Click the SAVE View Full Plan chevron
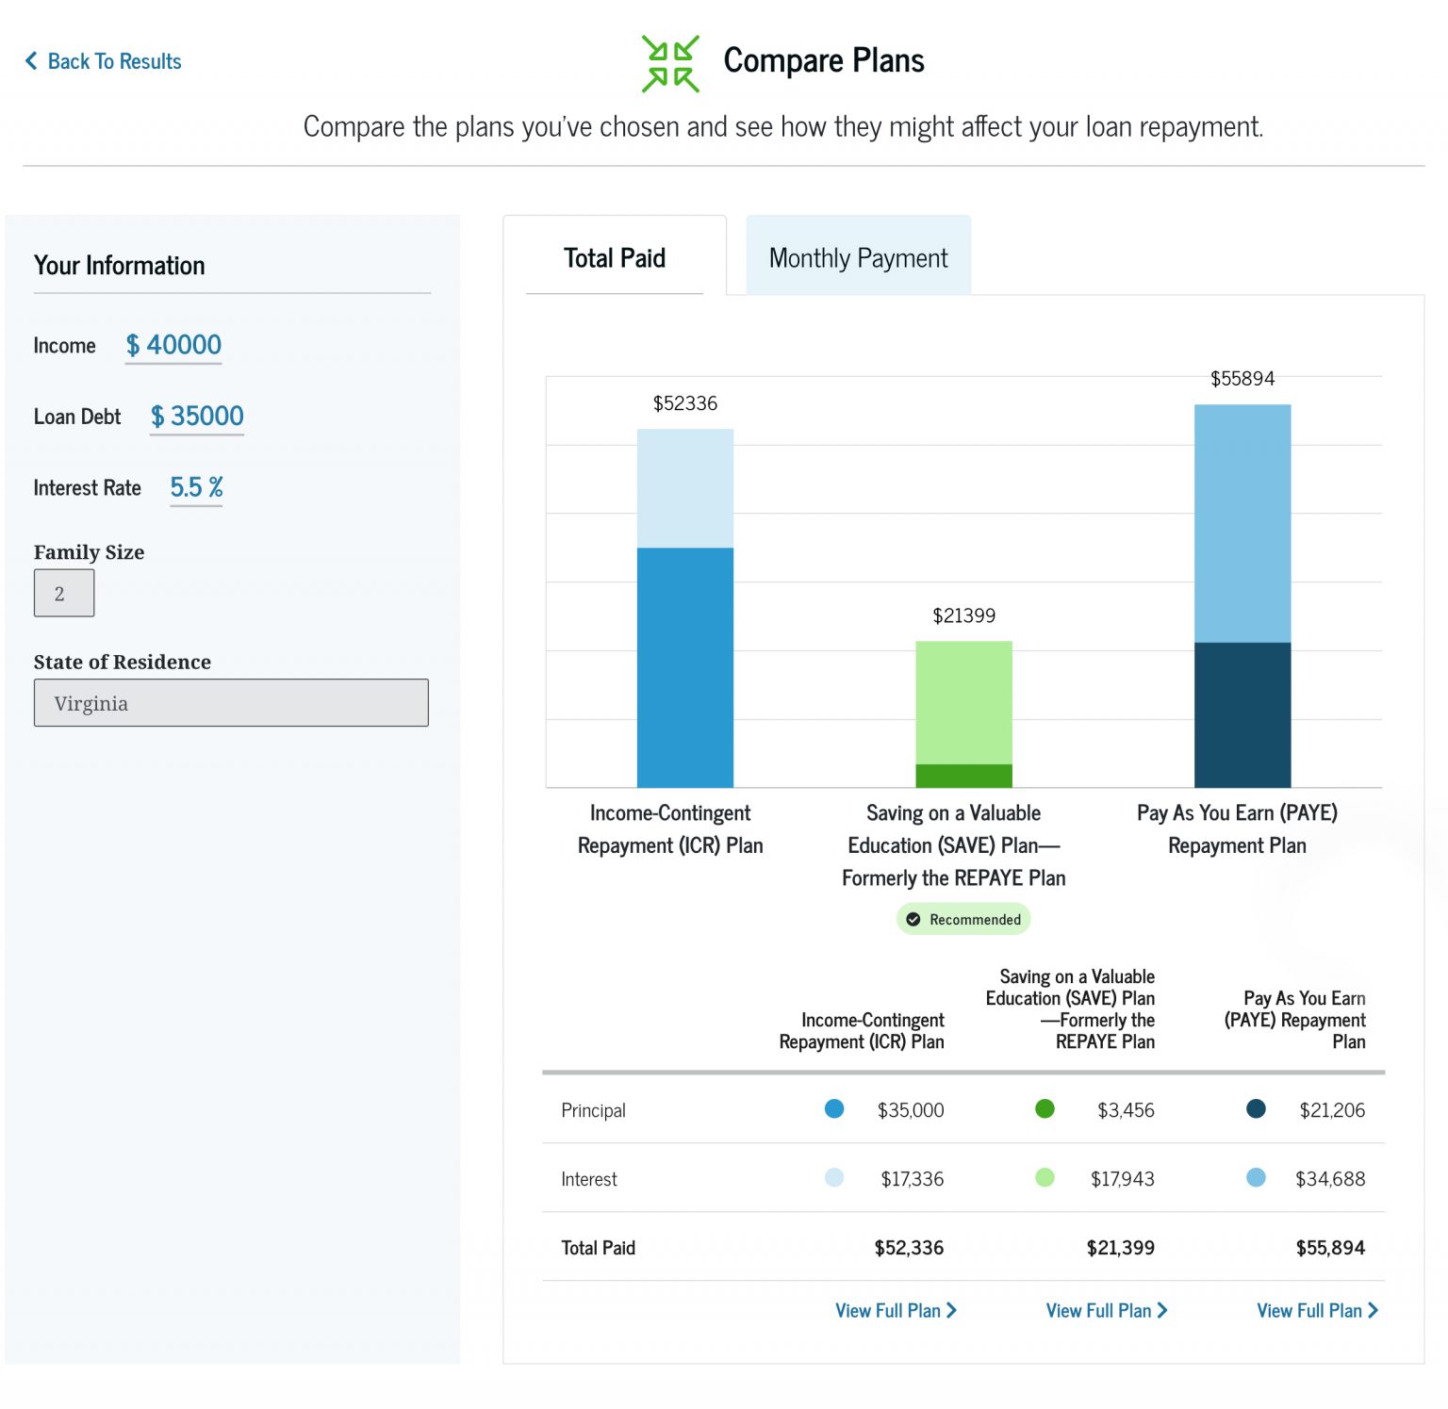 [1162, 1310]
